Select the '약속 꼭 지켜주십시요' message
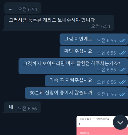The image size is (128, 135). [86, 81]
